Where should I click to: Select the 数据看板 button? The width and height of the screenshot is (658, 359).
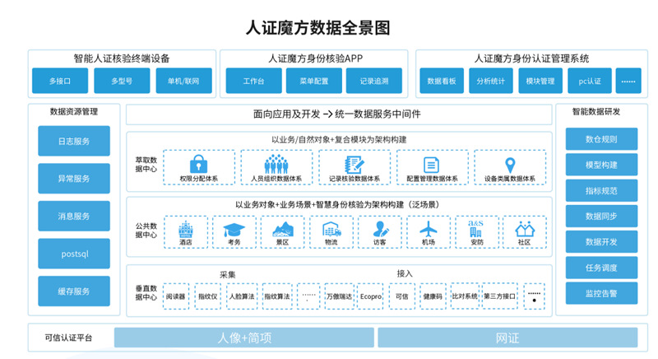[442, 81]
